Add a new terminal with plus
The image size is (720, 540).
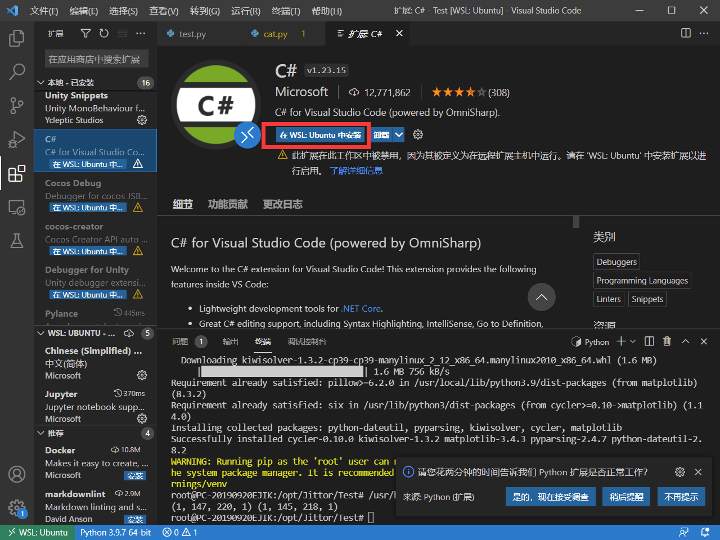click(621, 341)
